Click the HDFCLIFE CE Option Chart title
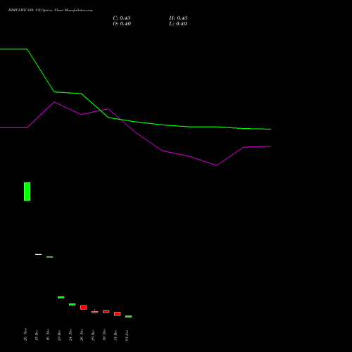 [x=51, y=11]
